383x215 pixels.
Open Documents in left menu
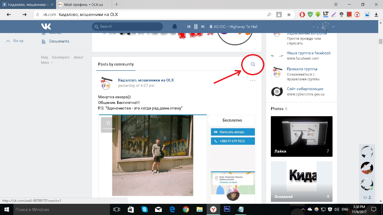click(59, 41)
